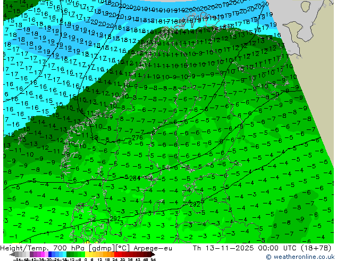Click the bright red swatch in the legend
337x261 pixels.
[116, 255]
